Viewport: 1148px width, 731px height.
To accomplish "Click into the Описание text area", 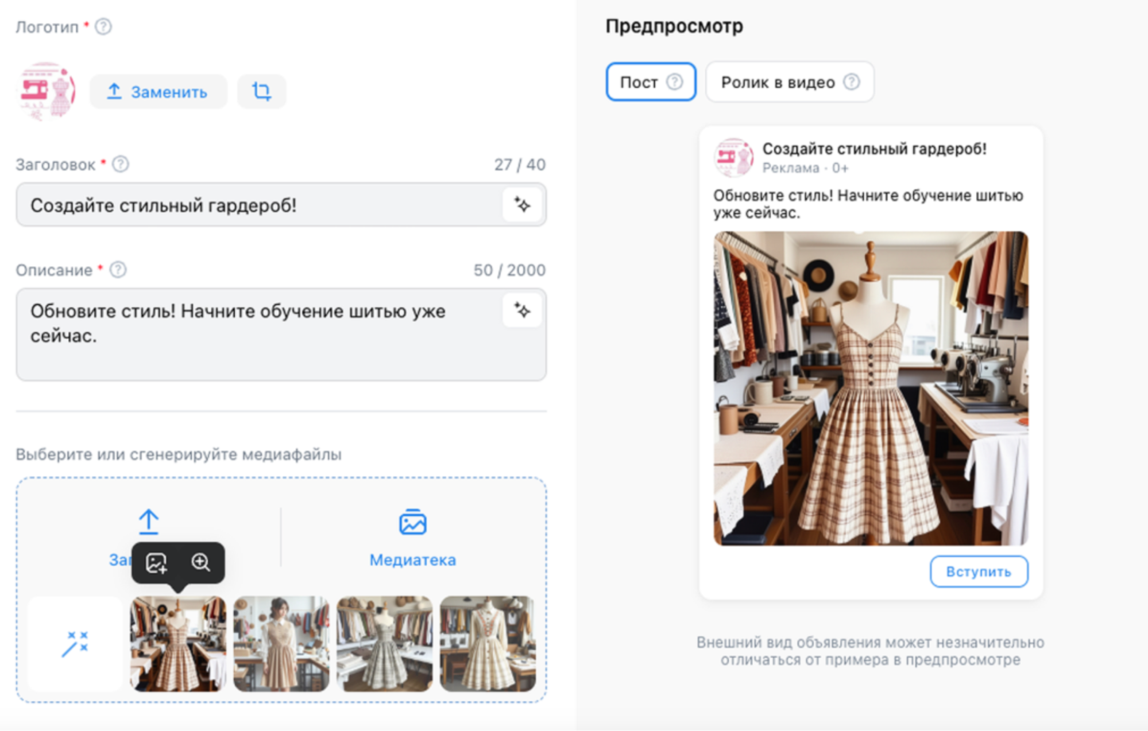I will (x=258, y=344).
